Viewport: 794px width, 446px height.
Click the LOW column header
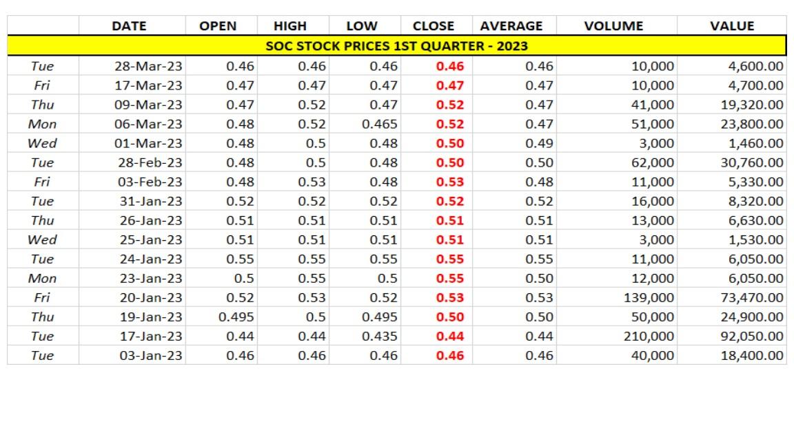click(362, 25)
